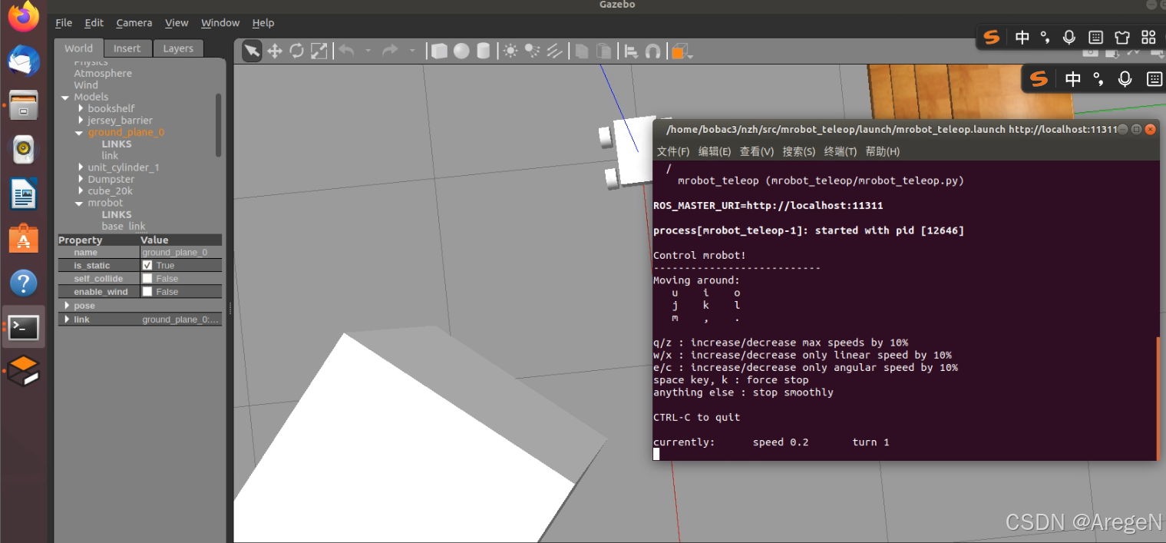Insert a sphere shape
The height and width of the screenshot is (543, 1166).
click(461, 51)
